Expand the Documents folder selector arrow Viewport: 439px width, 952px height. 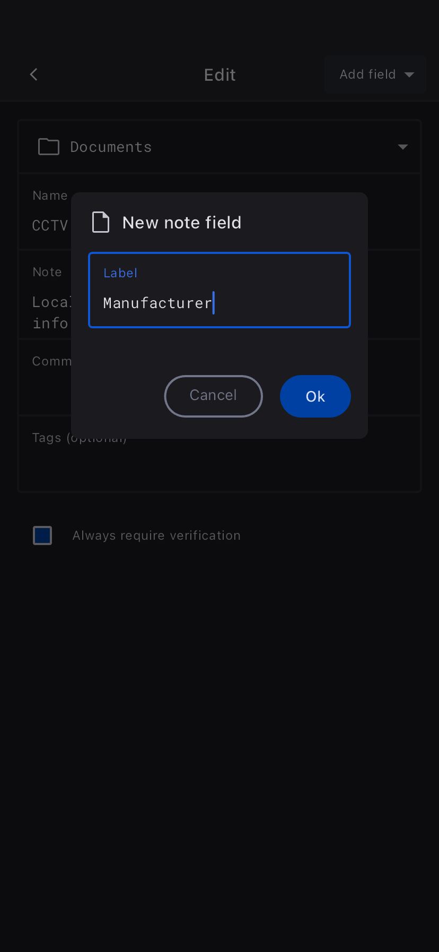403,147
